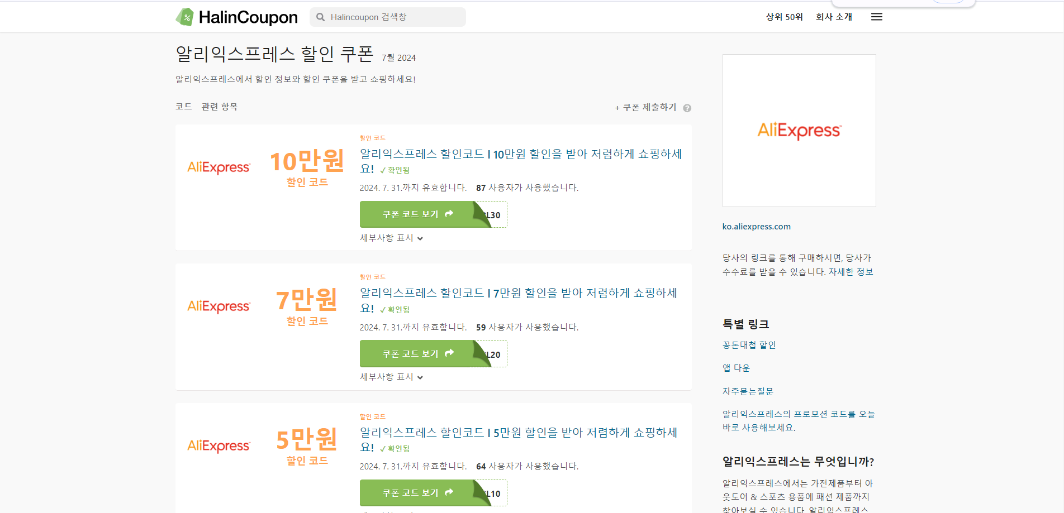
Task: Click the 5만원 할인 코드 amount
Action: point(307,446)
